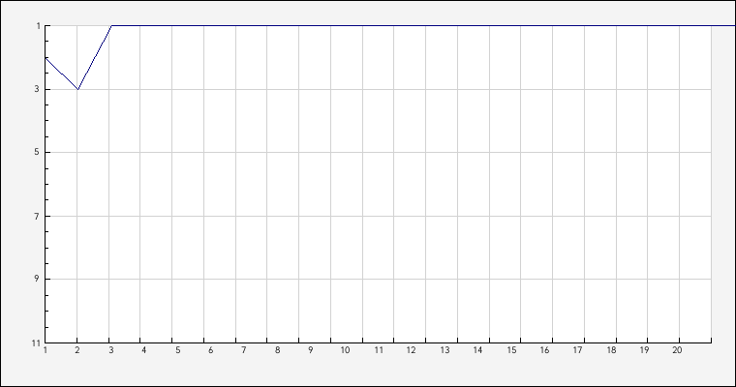Click x-axis label 17
The image size is (736, 387).
[x=578, y=350]
